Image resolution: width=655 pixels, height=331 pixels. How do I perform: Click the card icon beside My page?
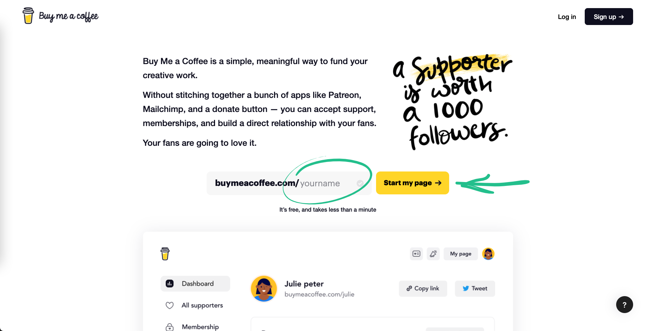tap(416, 254)
